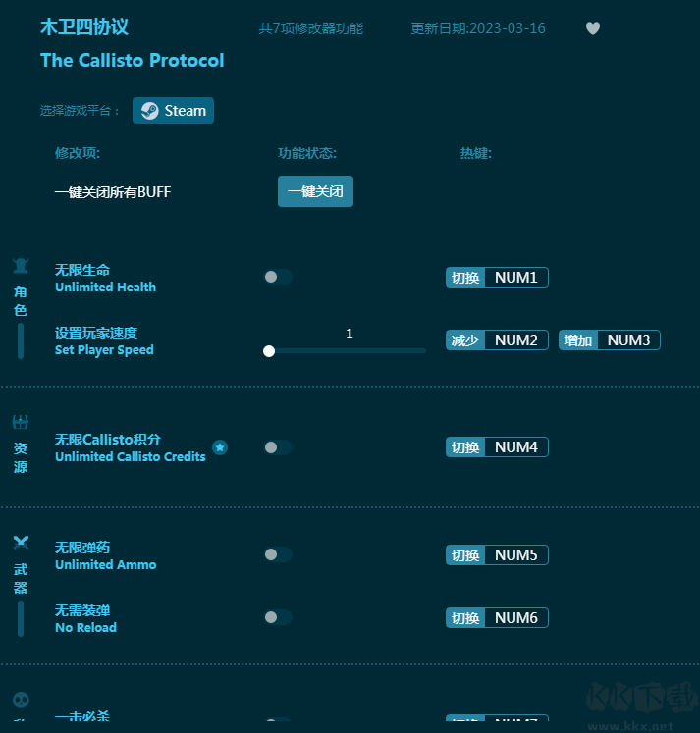The image size is (700, 733).
Task: Click the resources category icon
Action: tap(21, 422)
